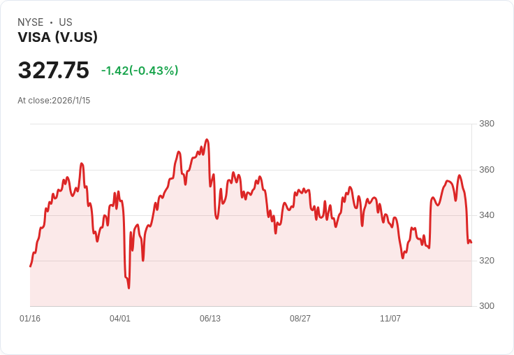Select the 01/16 date on x-axis
The width and height of the screenshot is (514, 355).
pyautogui.click(x=30, y=319)
